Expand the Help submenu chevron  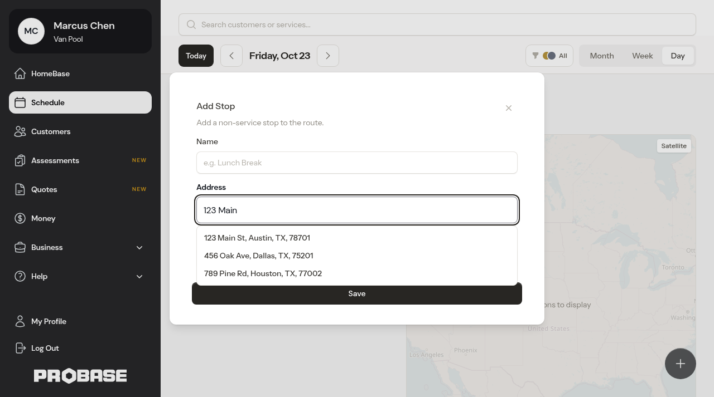coord(139,276)
